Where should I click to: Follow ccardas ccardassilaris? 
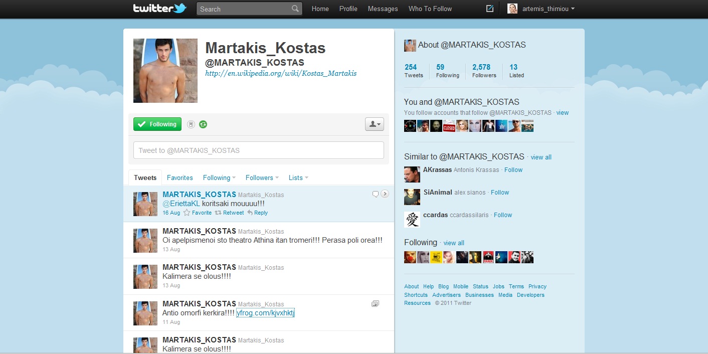pyautogui.click(x=503, y=215)
